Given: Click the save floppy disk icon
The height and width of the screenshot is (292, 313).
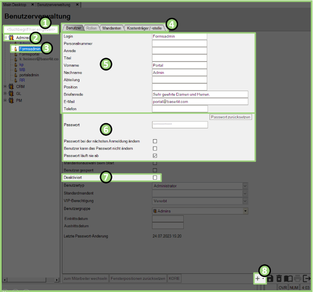Looking at the screenshot, I should point(270,279).
